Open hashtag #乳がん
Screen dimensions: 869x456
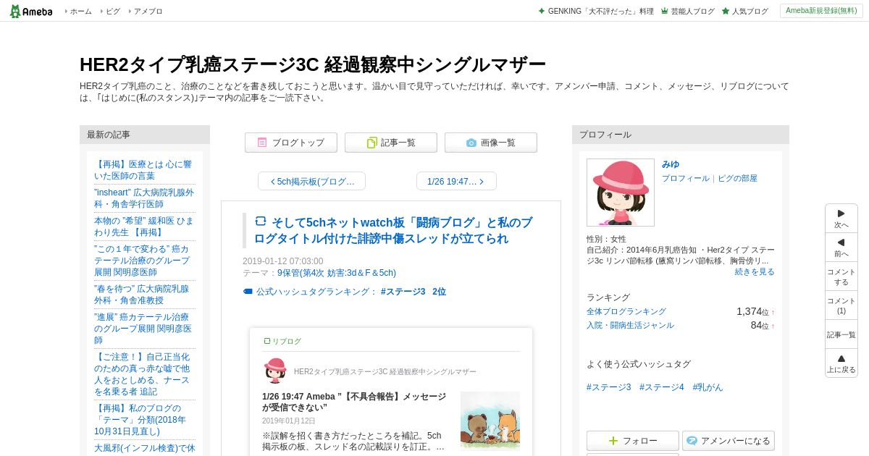708,387
